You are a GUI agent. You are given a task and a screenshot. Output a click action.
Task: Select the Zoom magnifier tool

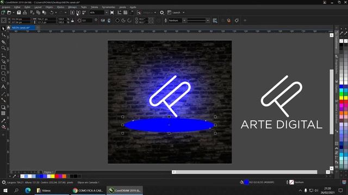click(x=3, y=48)
